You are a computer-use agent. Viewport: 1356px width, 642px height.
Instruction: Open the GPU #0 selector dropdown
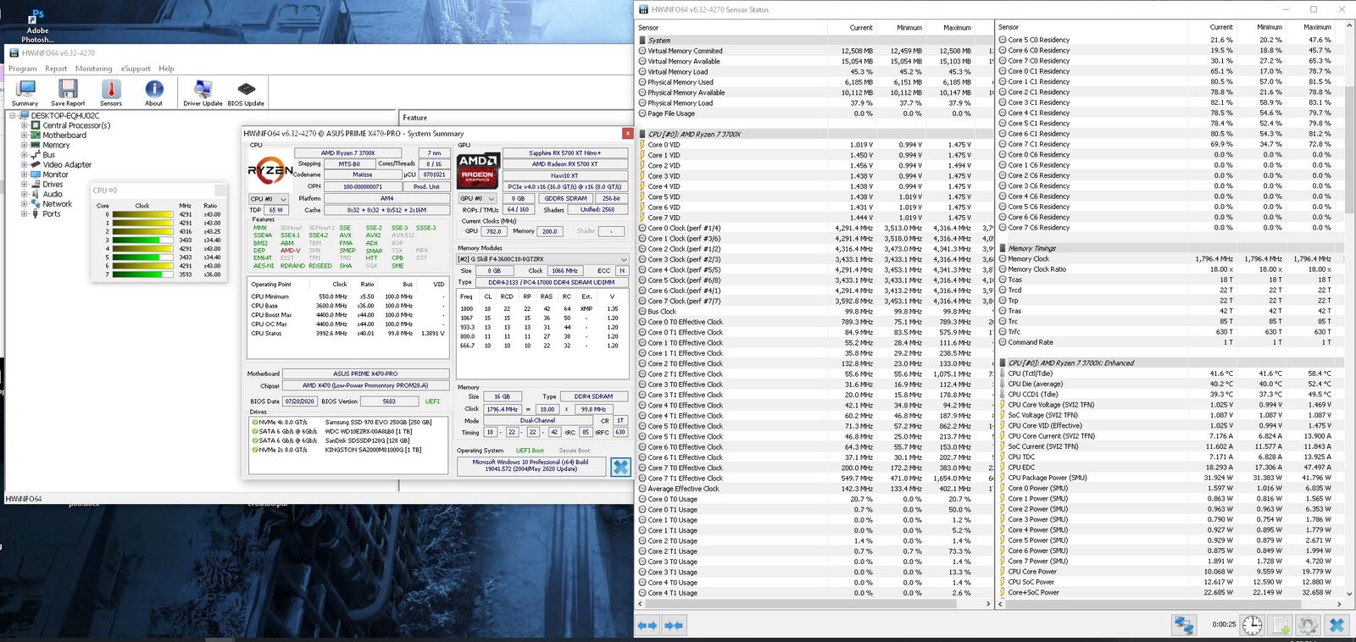coord(477,198)
